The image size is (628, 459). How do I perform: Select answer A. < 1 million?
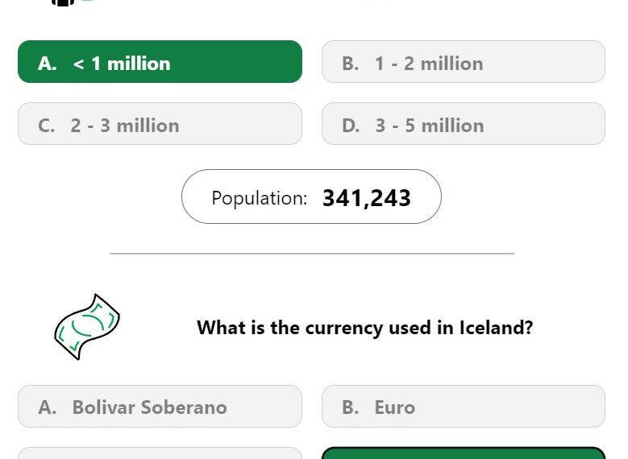tap(160, 62)
